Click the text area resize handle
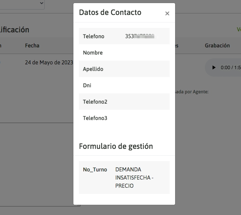 pos(79,205)
